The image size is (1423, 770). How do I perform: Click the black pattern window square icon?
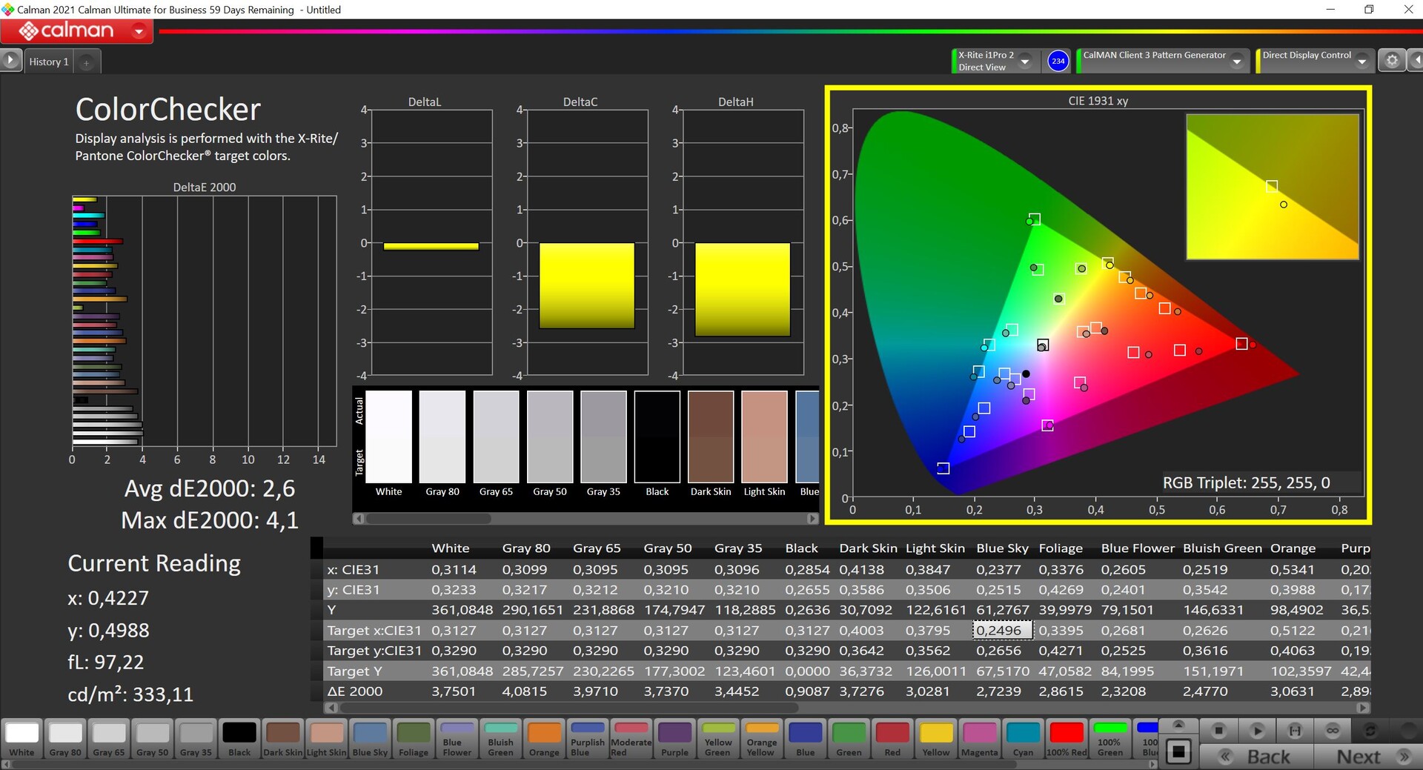(x=1178, y=752)
